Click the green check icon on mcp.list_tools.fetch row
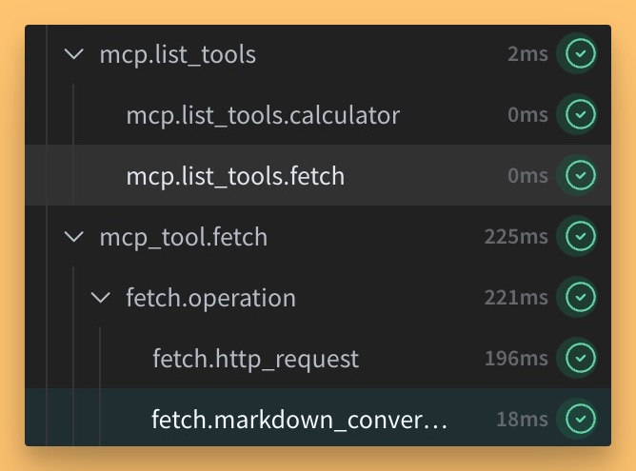 click(581, 175)
